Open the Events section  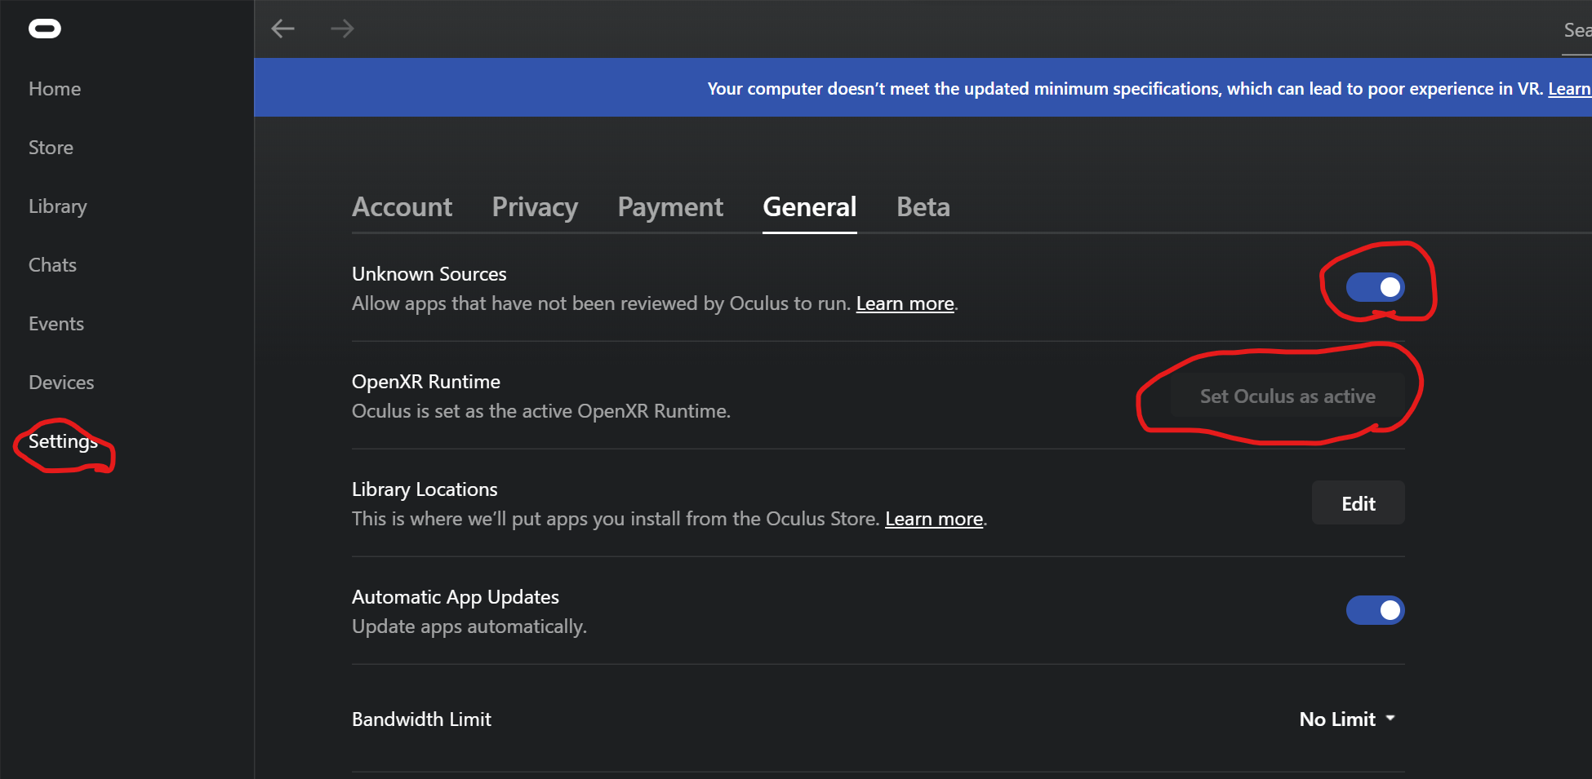(x=56, y=323)
